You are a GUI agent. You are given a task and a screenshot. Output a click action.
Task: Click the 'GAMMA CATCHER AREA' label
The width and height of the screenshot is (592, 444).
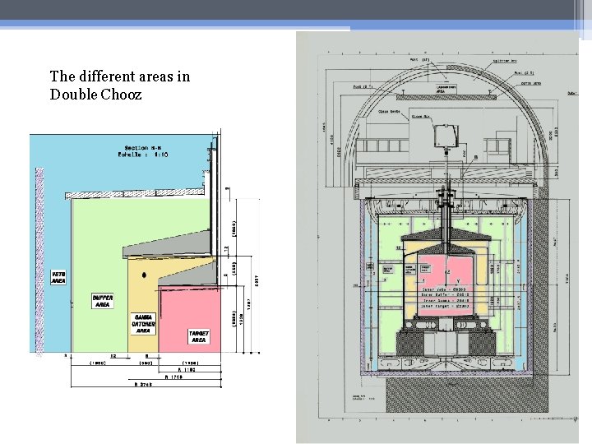143,324
